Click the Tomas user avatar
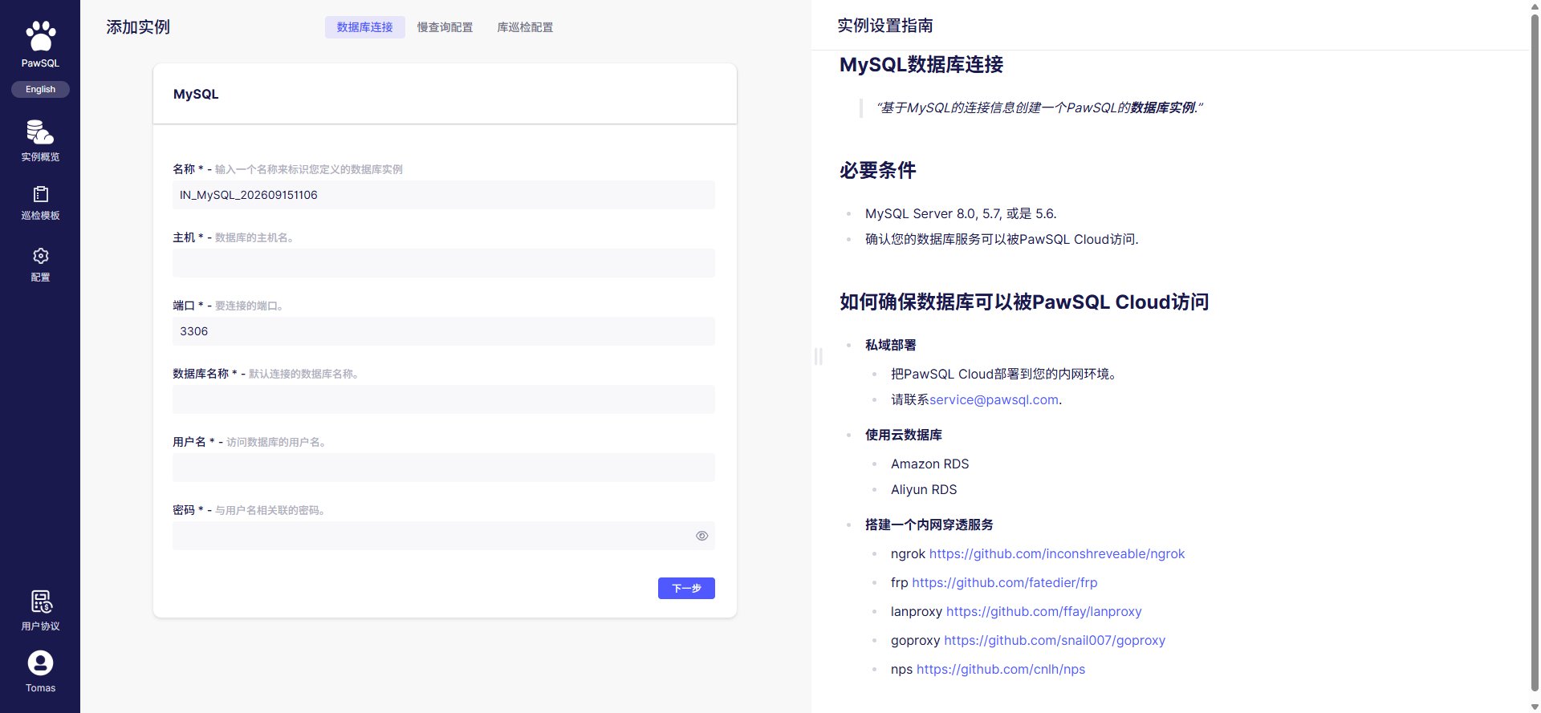1541x713 pixels. click(40, 663)
